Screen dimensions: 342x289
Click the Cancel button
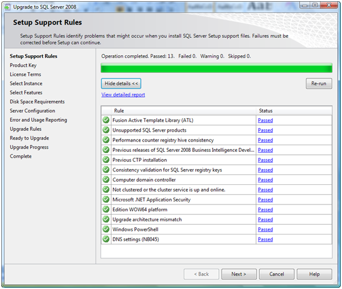click(276, 274)
